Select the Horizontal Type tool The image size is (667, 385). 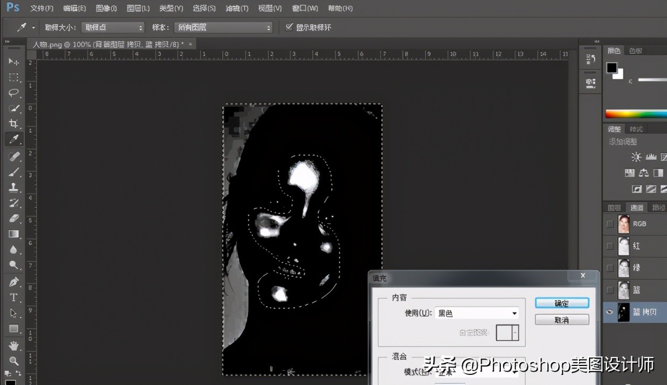click(x=14, y=297)
